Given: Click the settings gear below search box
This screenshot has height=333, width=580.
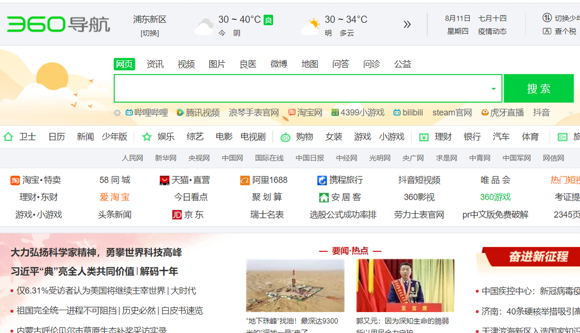Looking at the screenshot, I should click(x=117, y=113).
